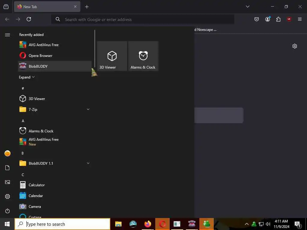Open Pictures from the Start sidebar
The image size is (307, 230).
(x=7, y=182)
